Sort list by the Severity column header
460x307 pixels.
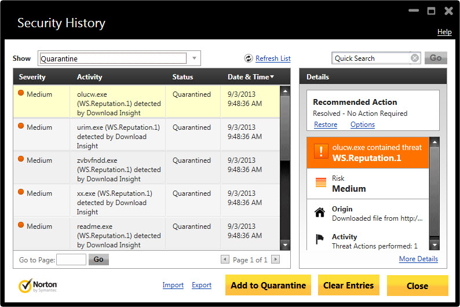click(32, 77)
